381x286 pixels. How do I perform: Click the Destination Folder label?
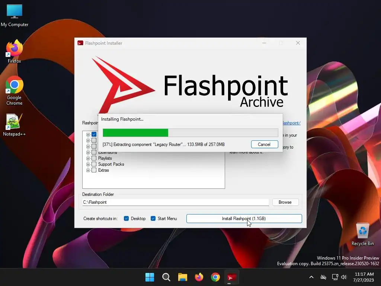click(98, 194)
